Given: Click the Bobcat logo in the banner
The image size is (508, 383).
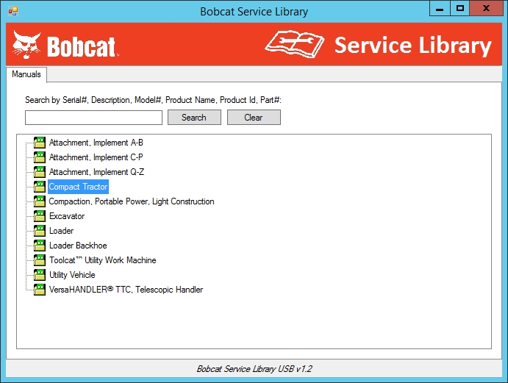Looking at the screenshot, I should tap(65, 46).
